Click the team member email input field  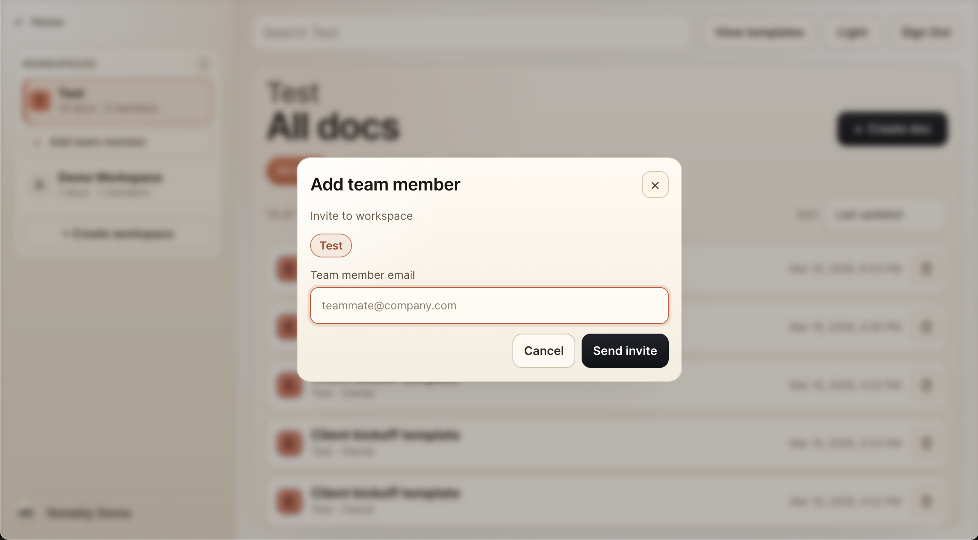[489, 306]
